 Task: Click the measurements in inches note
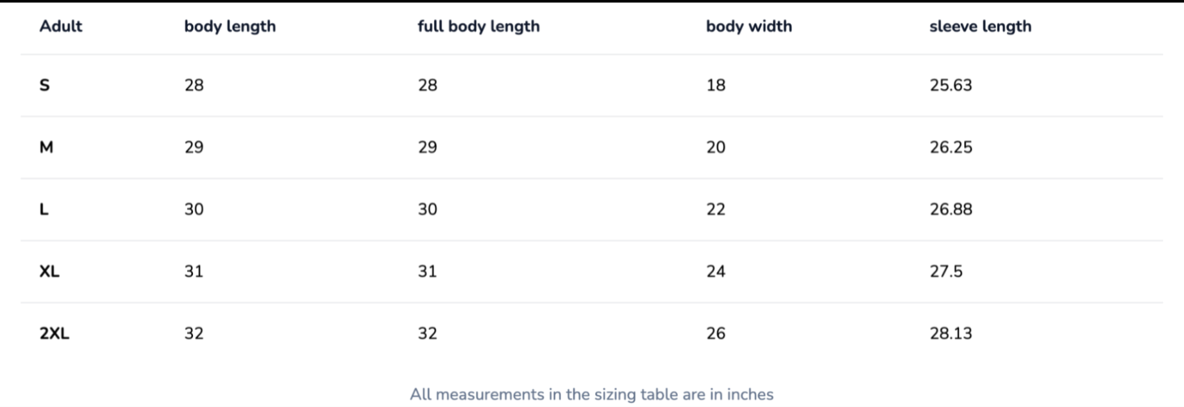591,394
